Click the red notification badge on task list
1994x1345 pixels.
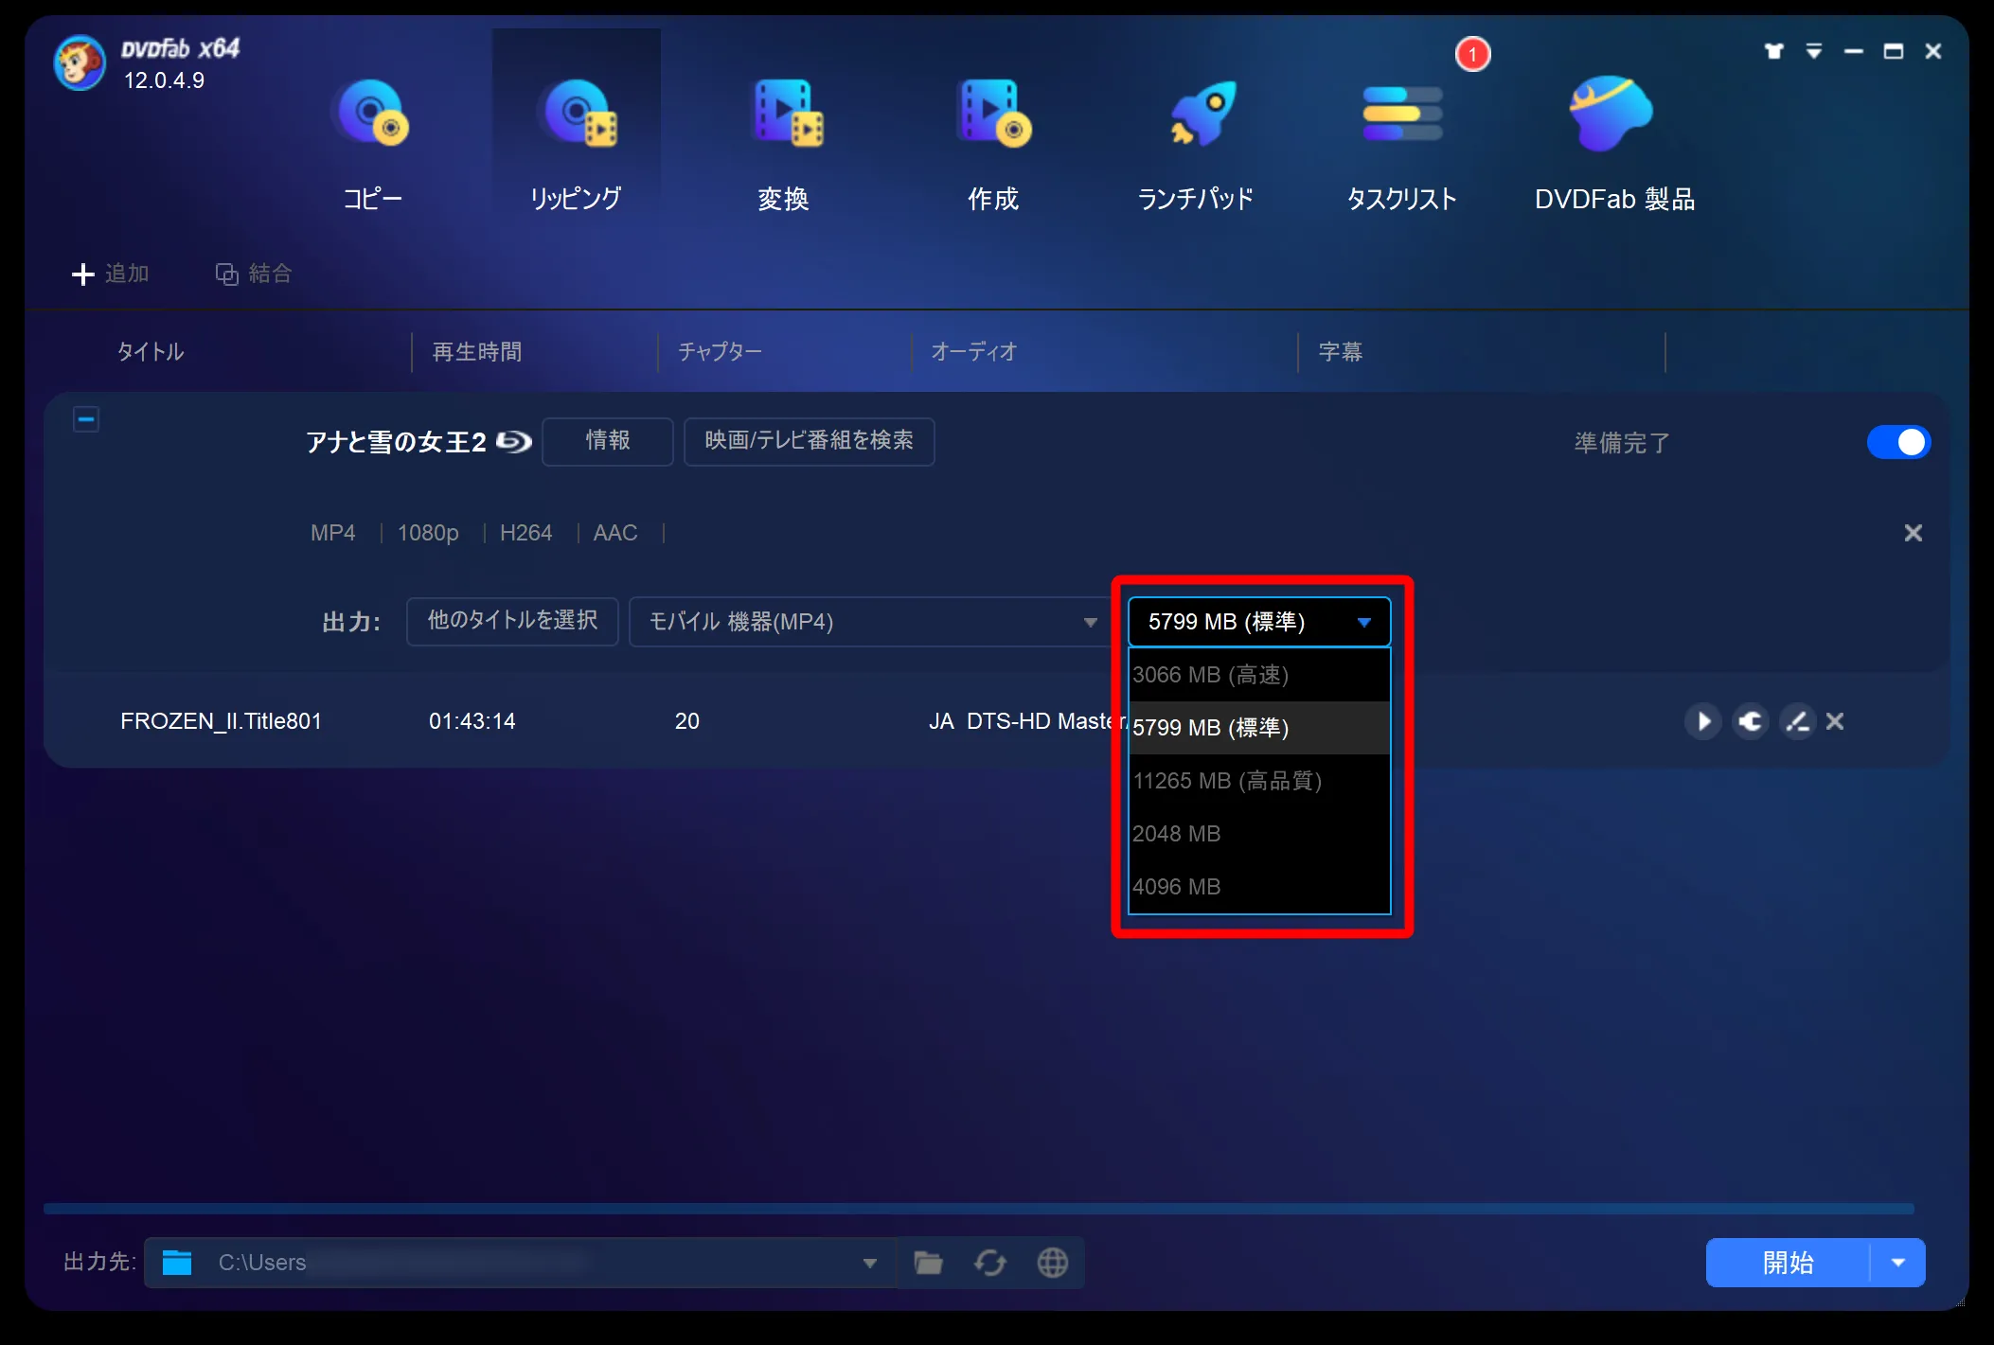pyautogui.click(x=1472, y=54)
